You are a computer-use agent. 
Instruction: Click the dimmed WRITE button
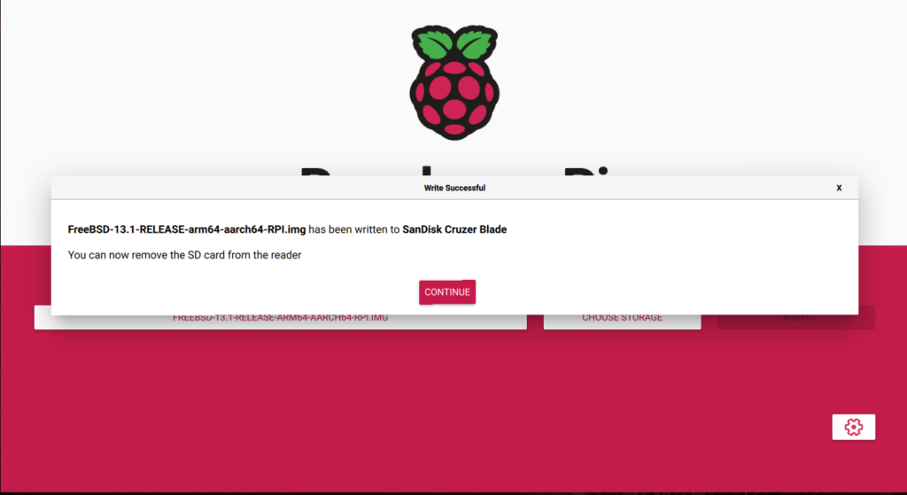coord(796,318)
